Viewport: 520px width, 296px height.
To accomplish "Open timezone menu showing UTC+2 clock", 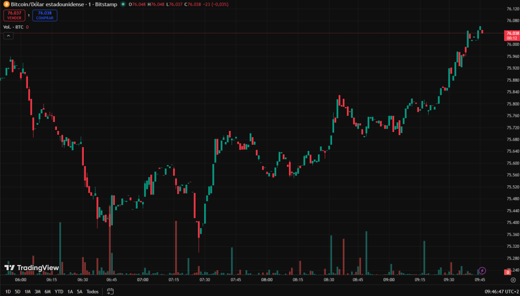I will [x=498, y=291].
